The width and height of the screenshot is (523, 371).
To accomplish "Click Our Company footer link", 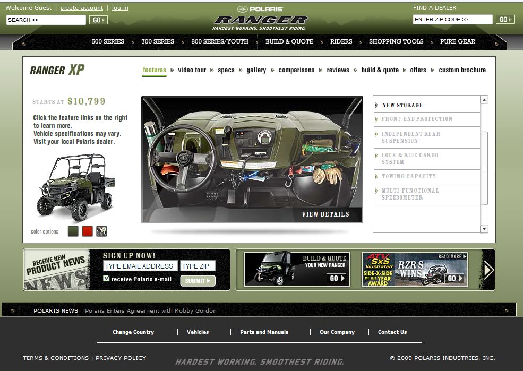I will tap(337, 332).
